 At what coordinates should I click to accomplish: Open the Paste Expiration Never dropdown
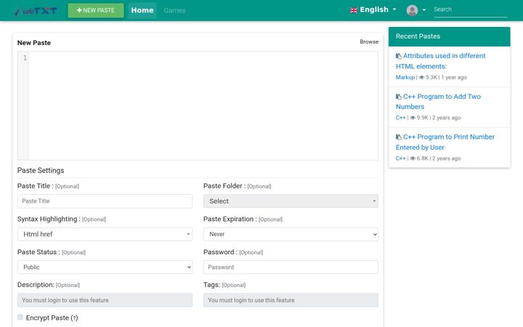[291, 234]
